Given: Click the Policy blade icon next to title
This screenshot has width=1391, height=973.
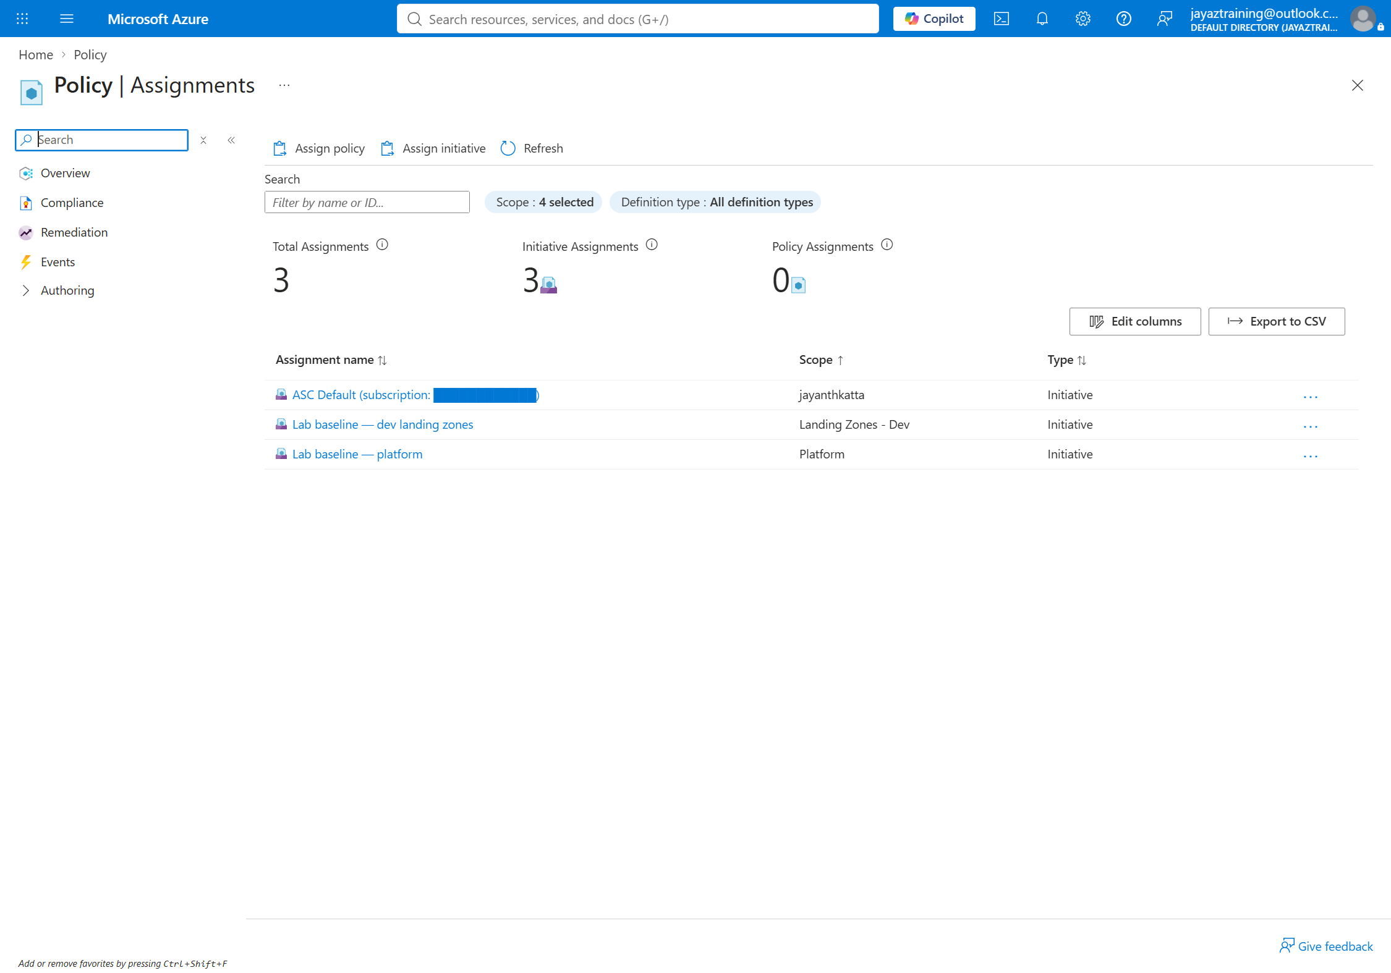Looking at the screenshot, I should pyautogui.click(x=31, y=93).
